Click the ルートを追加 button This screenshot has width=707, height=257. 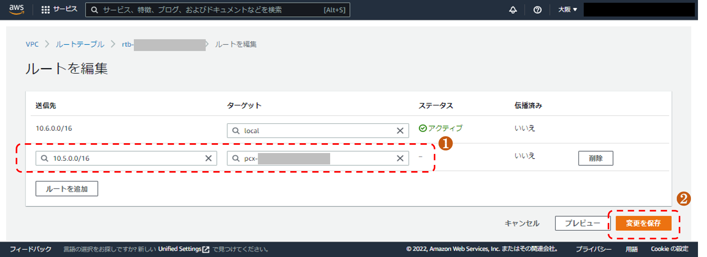(67, 189)
